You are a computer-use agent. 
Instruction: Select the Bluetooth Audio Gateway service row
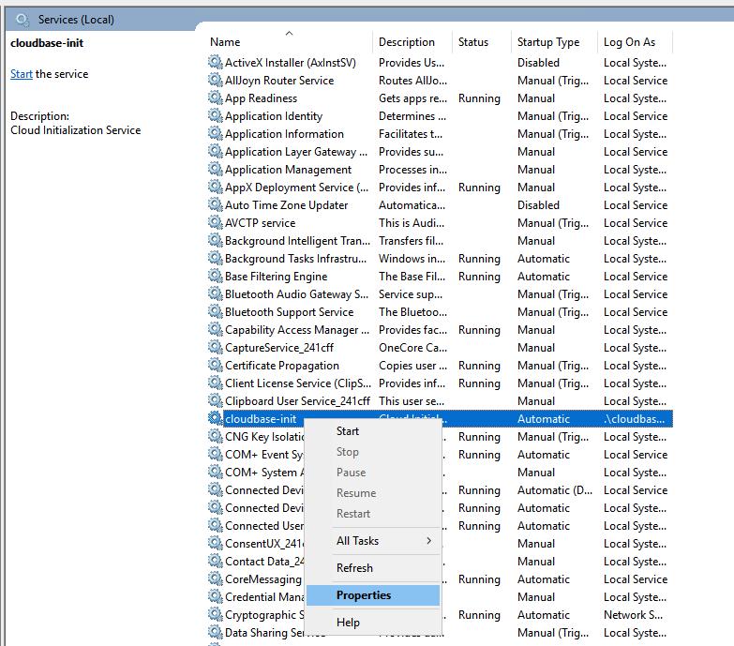(440, 294)
